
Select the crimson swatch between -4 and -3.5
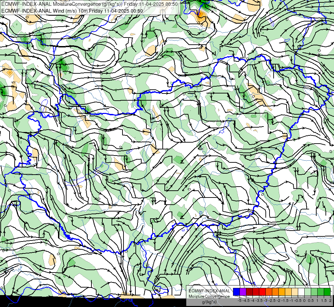click(x=256, y=292)
